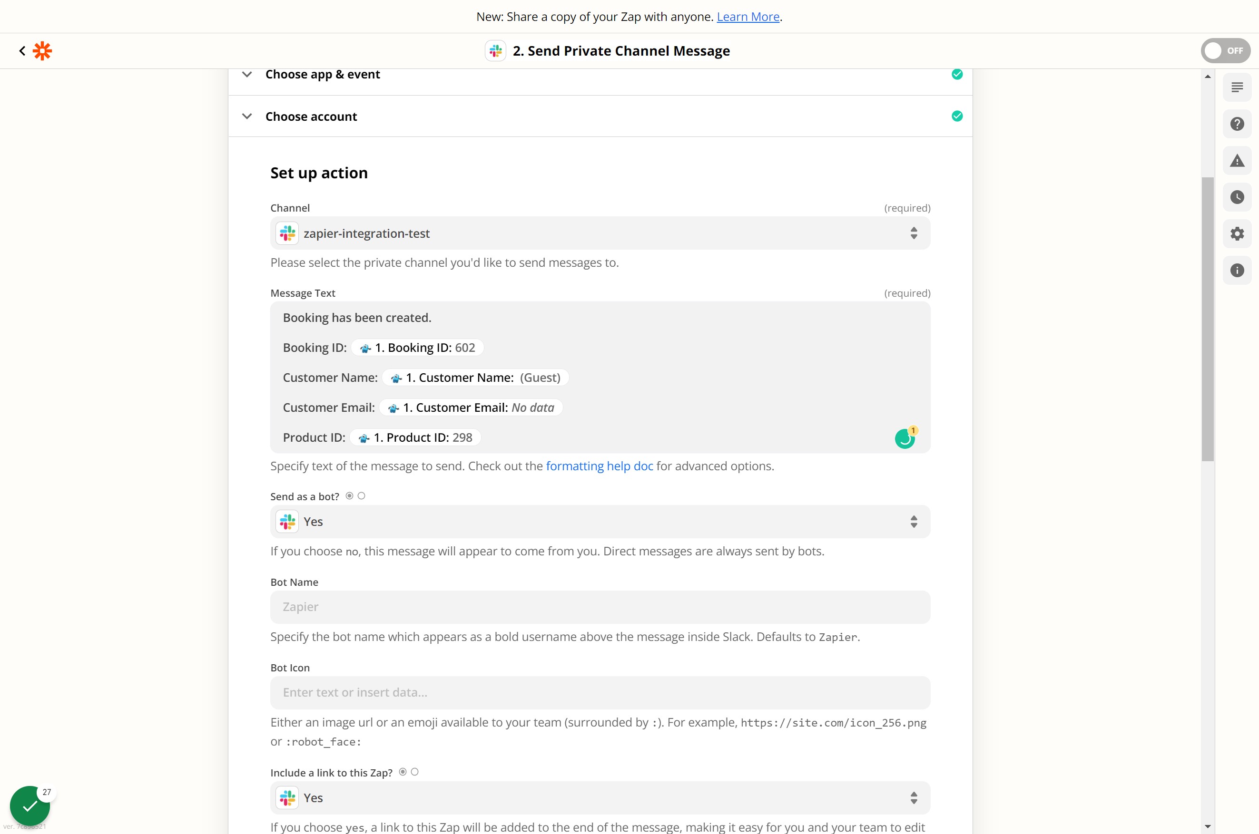Image resolution: width=1259 pixels, height=834 pixels.
Task: Click the scrollbar down arrow
Action: (1208, 826)
